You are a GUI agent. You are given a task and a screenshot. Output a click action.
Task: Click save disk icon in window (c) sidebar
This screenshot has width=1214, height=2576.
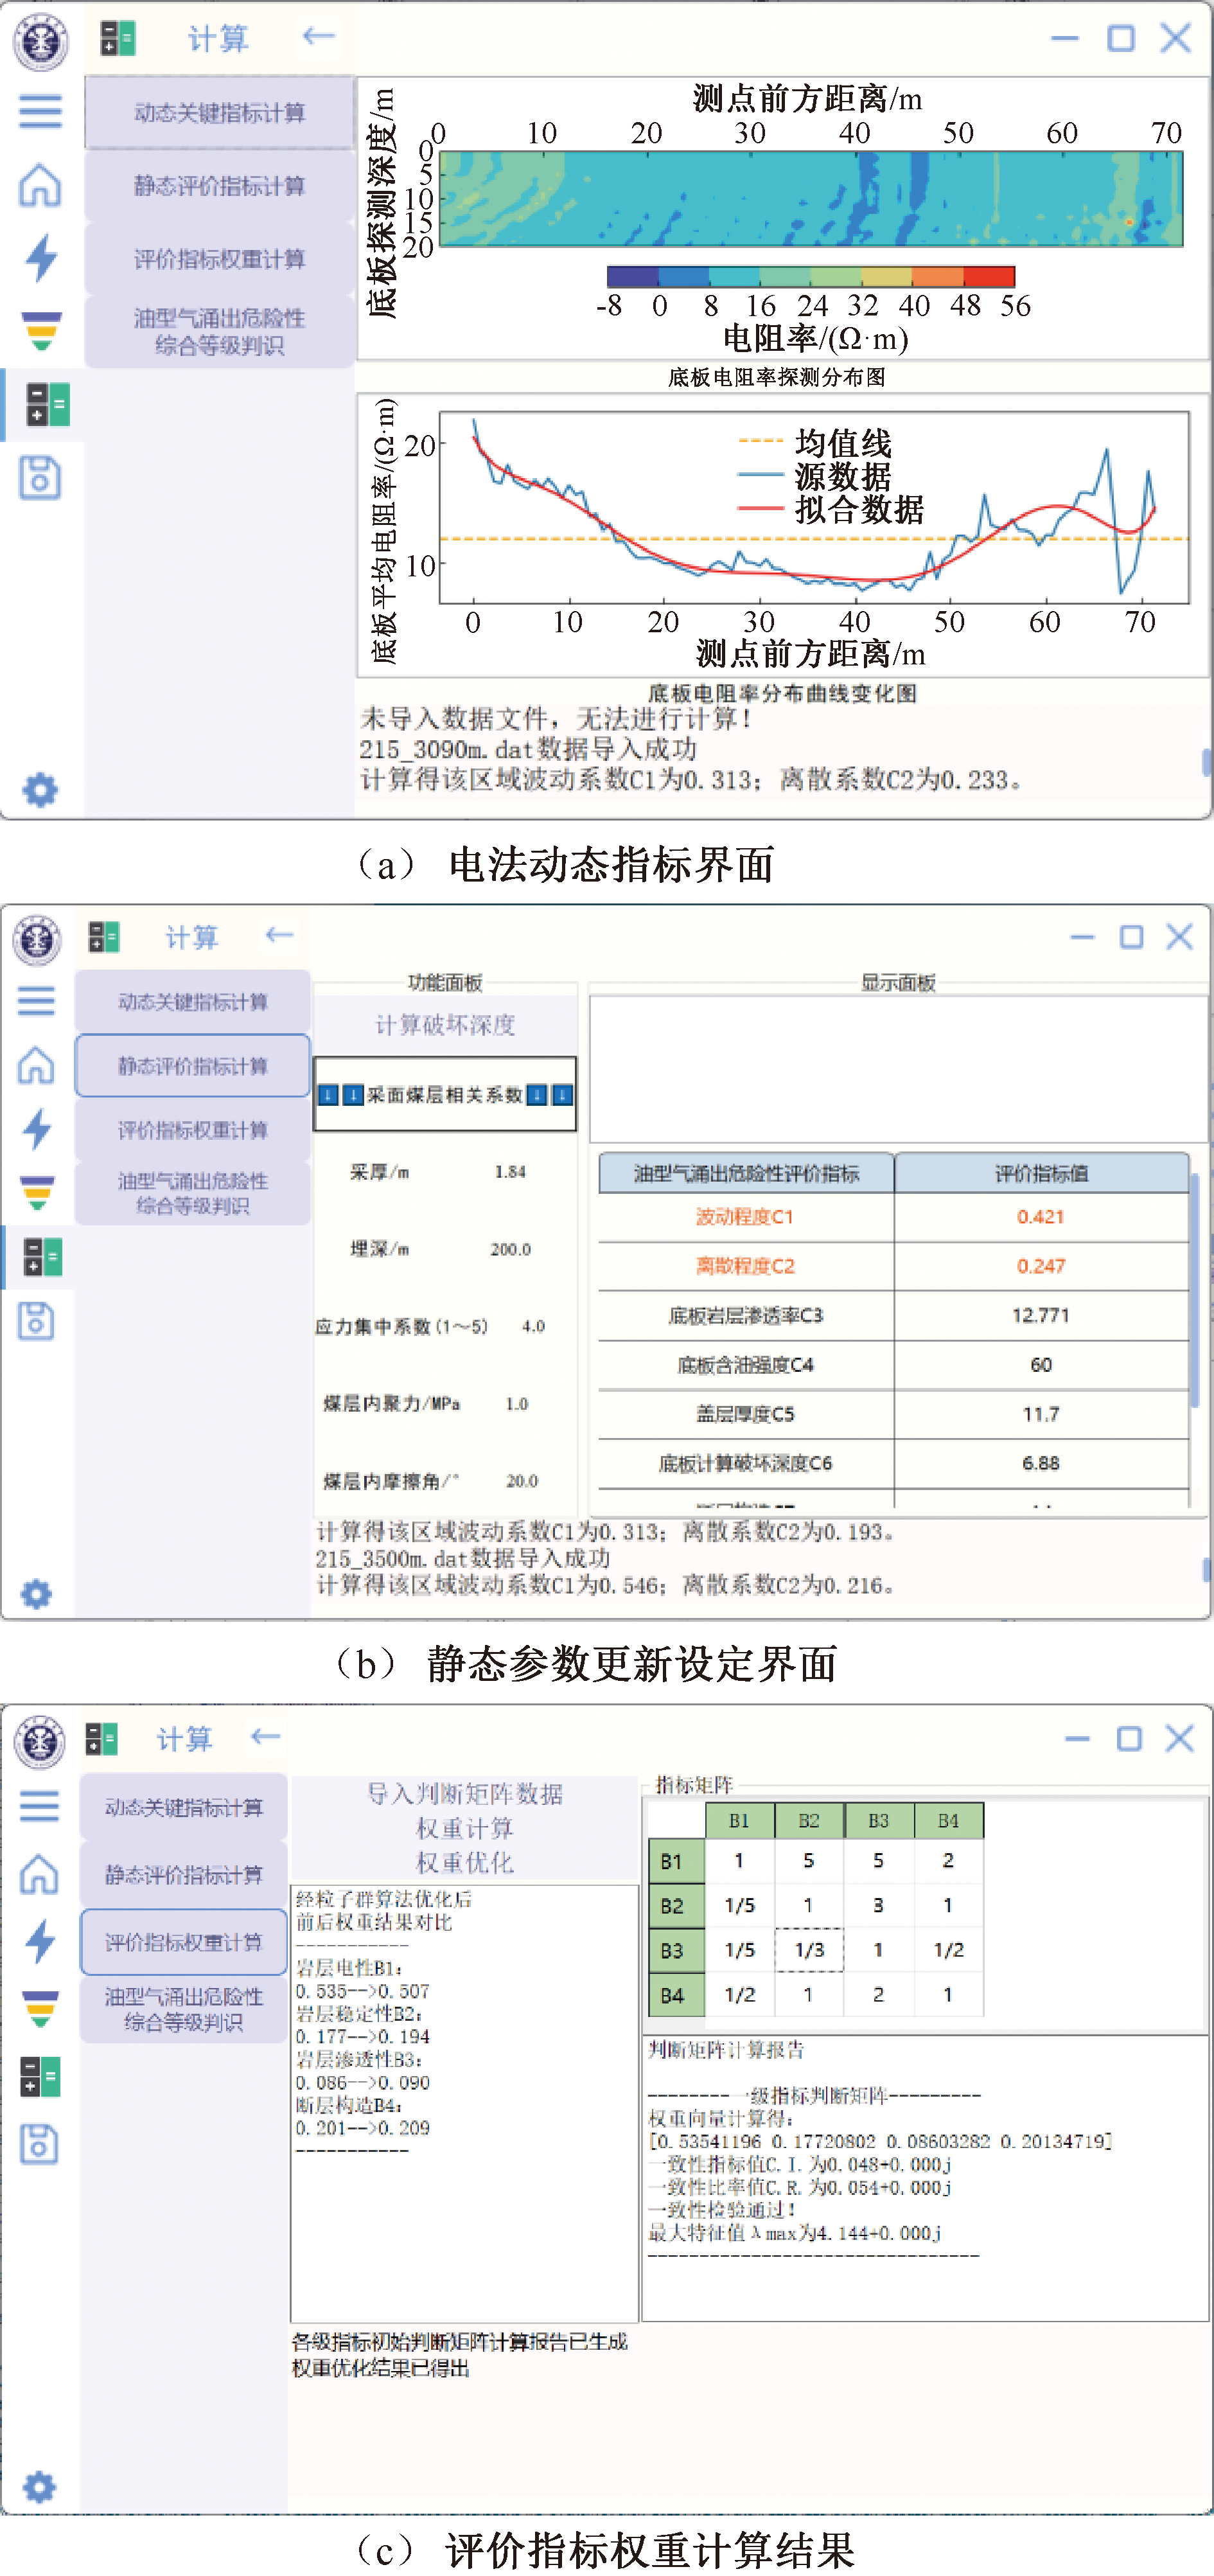(40, 2144)
